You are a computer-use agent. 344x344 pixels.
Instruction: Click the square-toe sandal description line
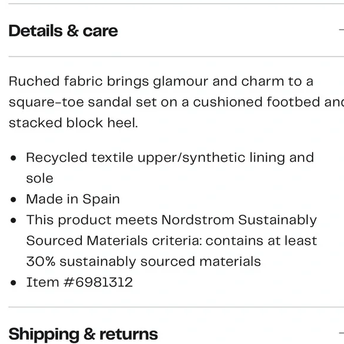click(x=176, y=102)
